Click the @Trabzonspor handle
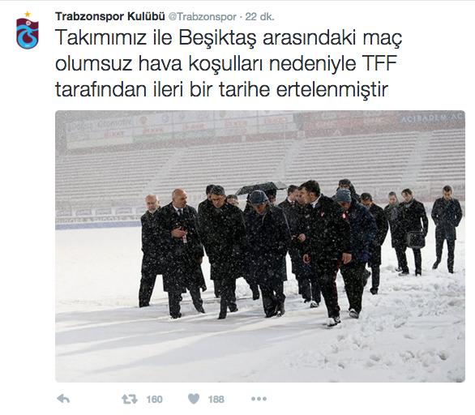475x415 pixels. [x=202, y=17]
